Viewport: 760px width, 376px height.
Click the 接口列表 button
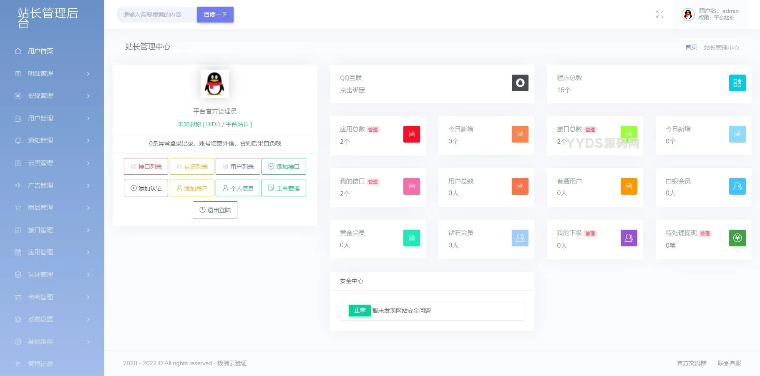(x=146, y=166)
